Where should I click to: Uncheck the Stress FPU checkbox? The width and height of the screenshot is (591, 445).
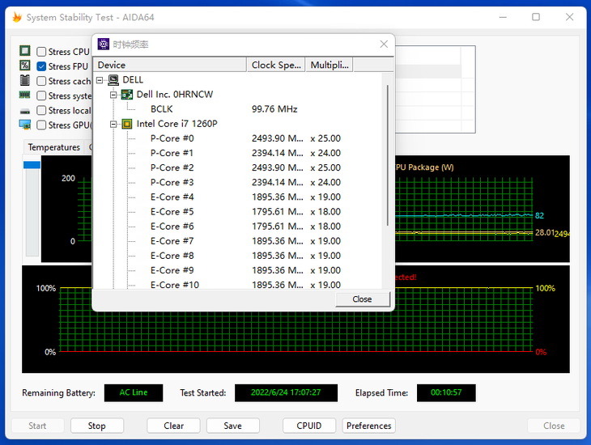[x=41, y=66]
